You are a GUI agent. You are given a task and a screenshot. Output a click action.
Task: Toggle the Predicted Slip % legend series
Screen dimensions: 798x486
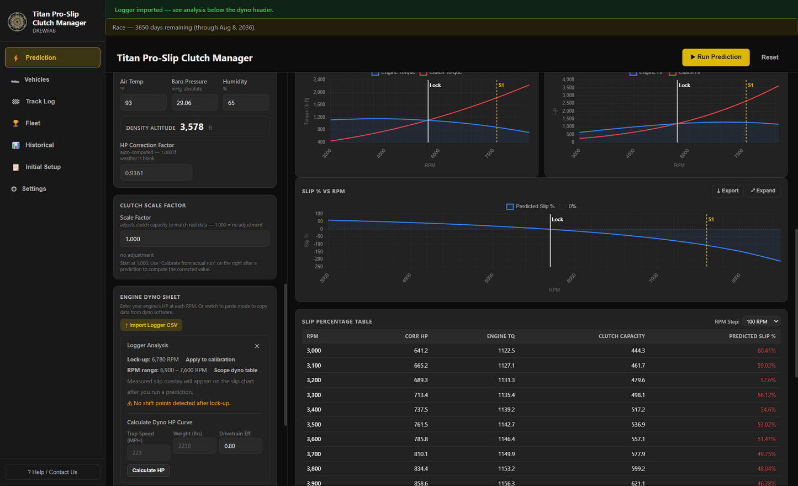(530, 207)
